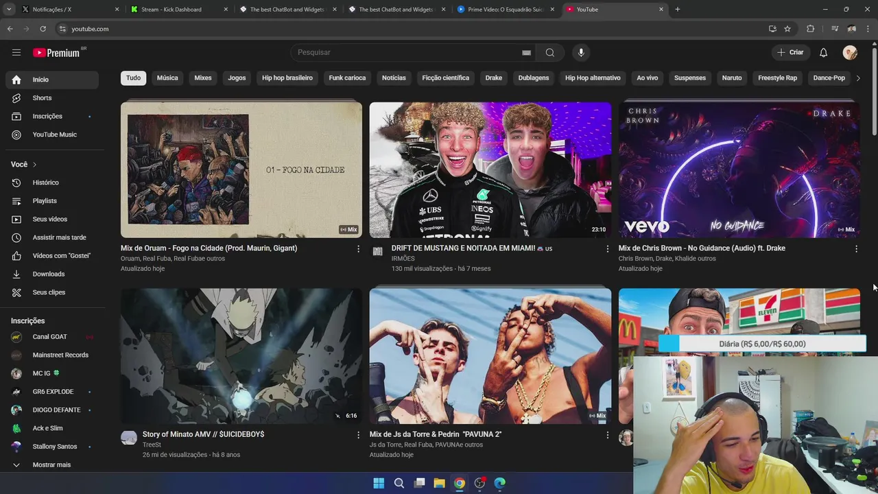Screen dimensions: 878x494
Task: Click the YouTube Premium logo
Action: (x=56, y=53)
